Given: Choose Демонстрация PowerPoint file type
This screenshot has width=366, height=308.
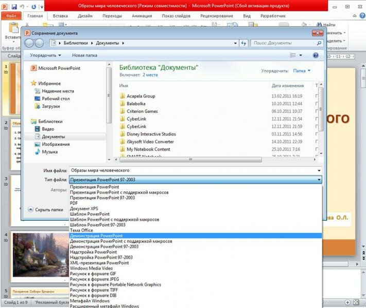Looking at the screenshot, I should point(196,236).
